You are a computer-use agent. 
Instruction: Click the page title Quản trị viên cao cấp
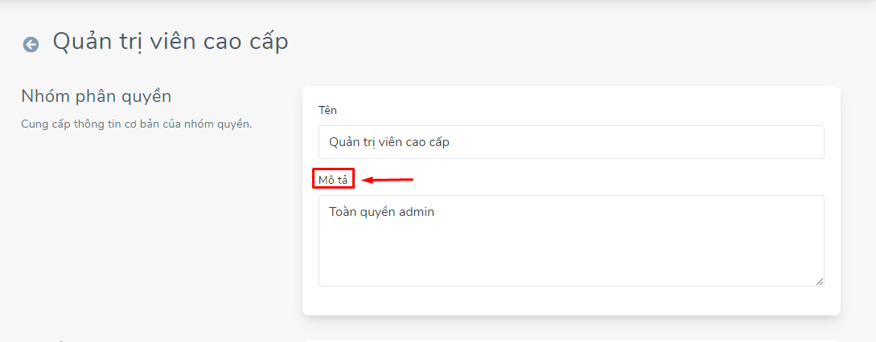171,42
